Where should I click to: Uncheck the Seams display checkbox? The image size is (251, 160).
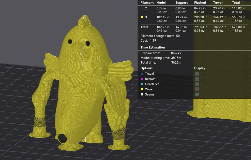(197, 94)
